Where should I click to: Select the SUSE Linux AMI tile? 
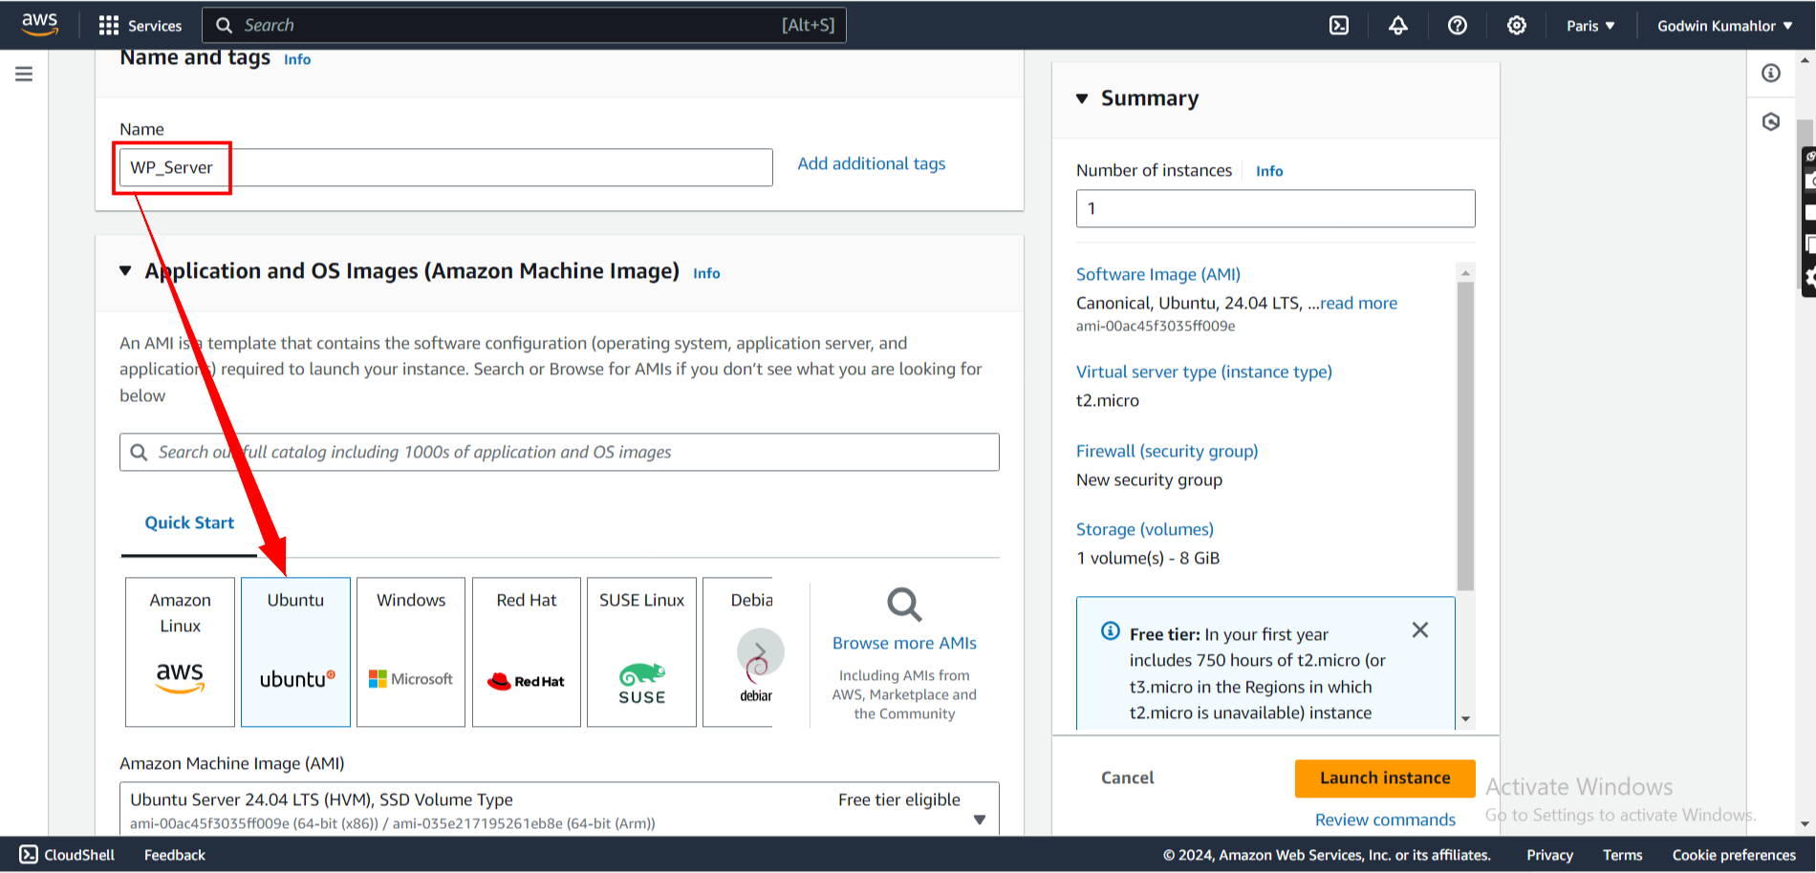pos(641,652)
